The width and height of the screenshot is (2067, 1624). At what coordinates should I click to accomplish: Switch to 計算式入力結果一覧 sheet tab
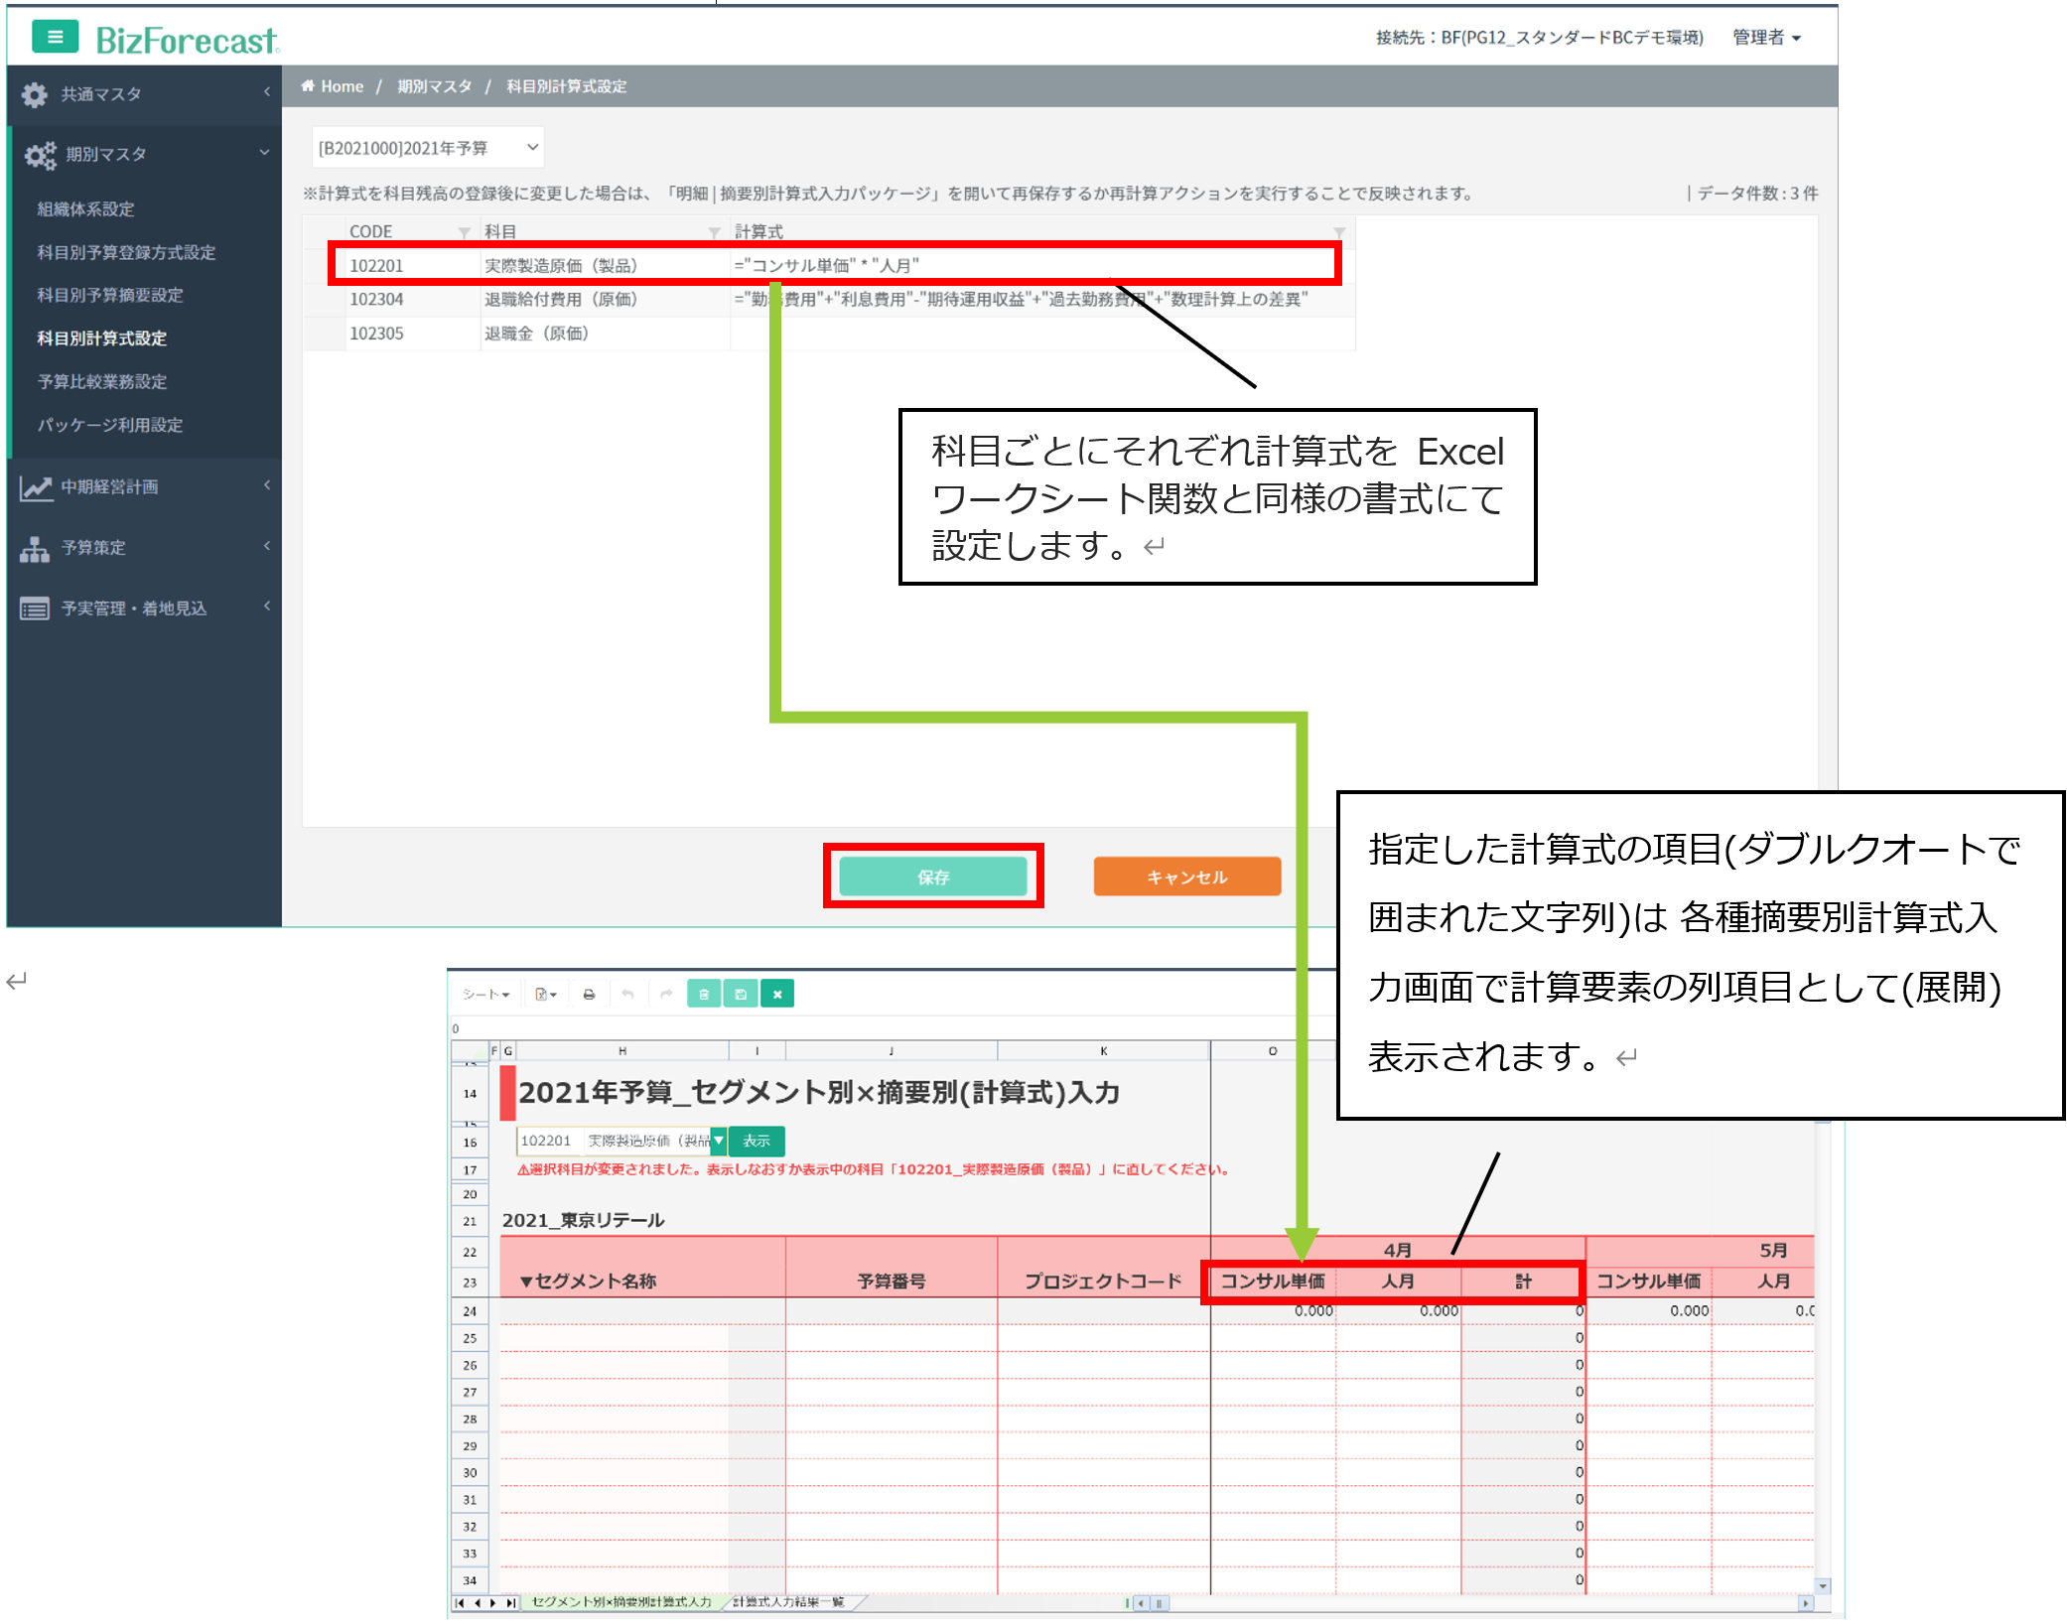pyautogui.click(x=788, y=1601)
